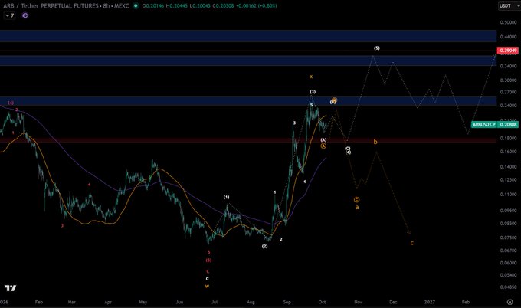Click the 0.30000 price axis value
The image size is (521, 308).
pos(509,80)
